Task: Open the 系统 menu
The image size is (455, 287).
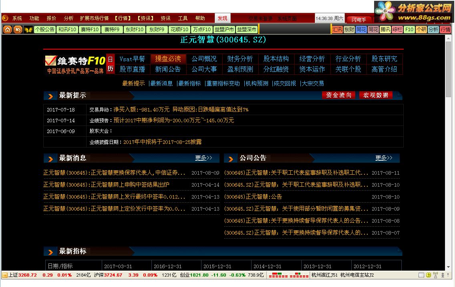Action: coord(17,18)
